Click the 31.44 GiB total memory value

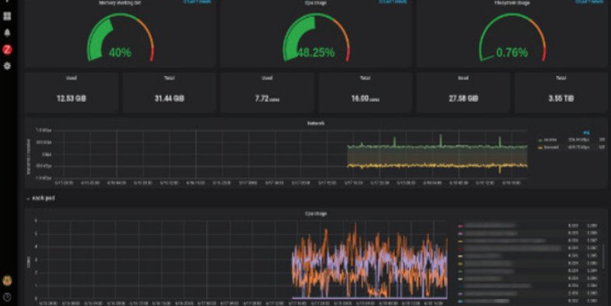(x=169, y=98)
